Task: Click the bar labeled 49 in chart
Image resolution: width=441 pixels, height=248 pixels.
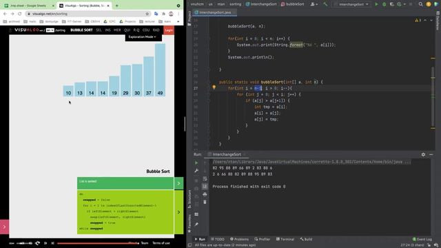Action: (x=160, y=70)
